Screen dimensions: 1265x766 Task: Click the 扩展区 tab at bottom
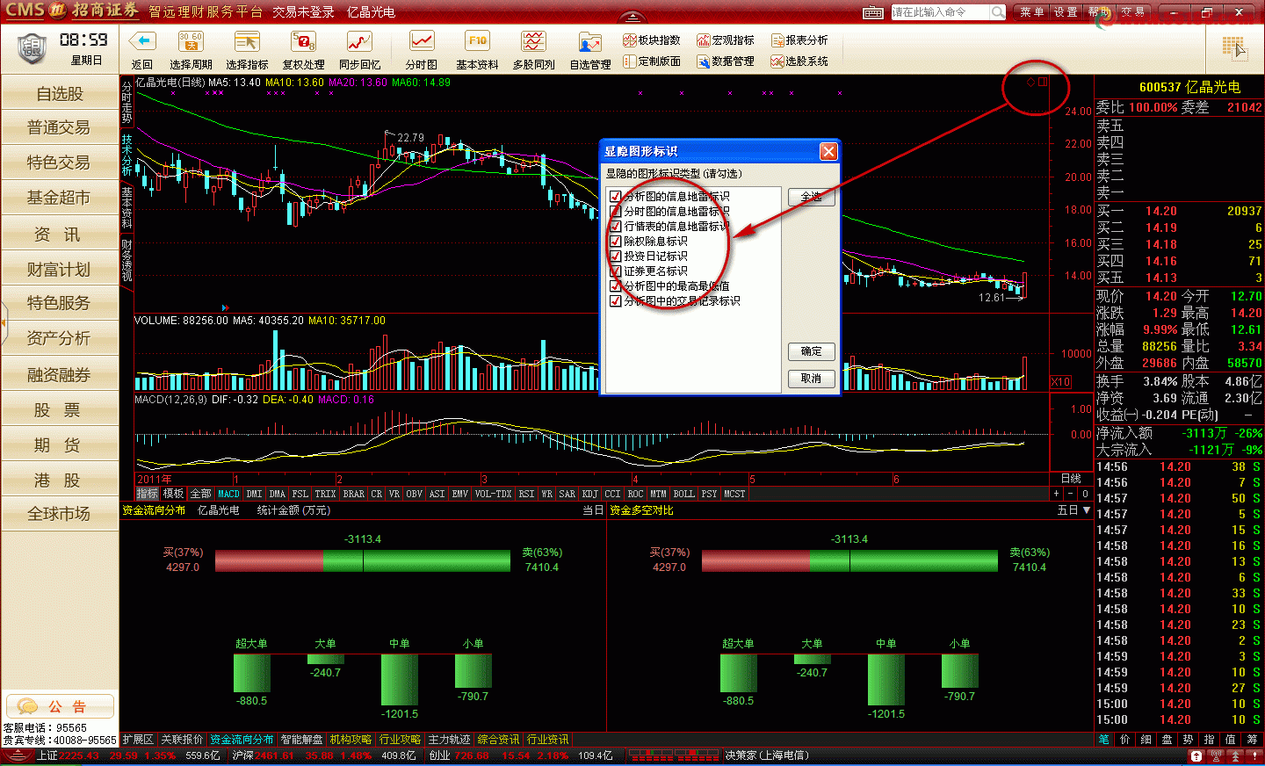pos(138,740)
